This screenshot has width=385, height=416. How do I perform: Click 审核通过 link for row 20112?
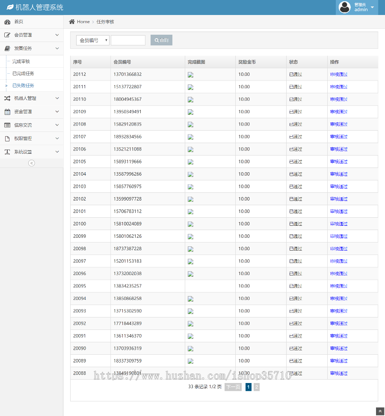click(339, 75)
